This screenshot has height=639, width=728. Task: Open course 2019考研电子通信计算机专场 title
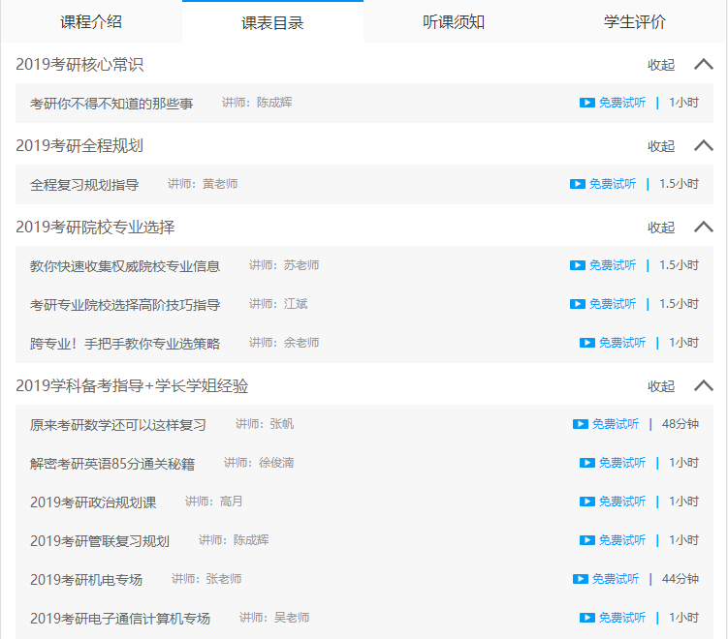coord(120,618)
